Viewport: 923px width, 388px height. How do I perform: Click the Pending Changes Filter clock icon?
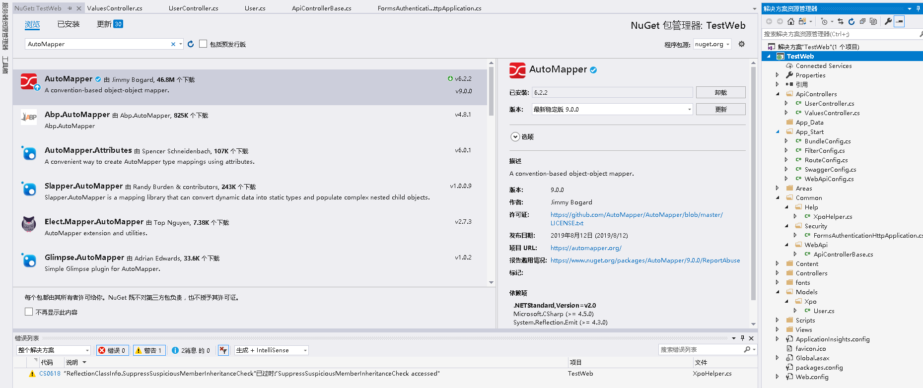tap(825, 21)
